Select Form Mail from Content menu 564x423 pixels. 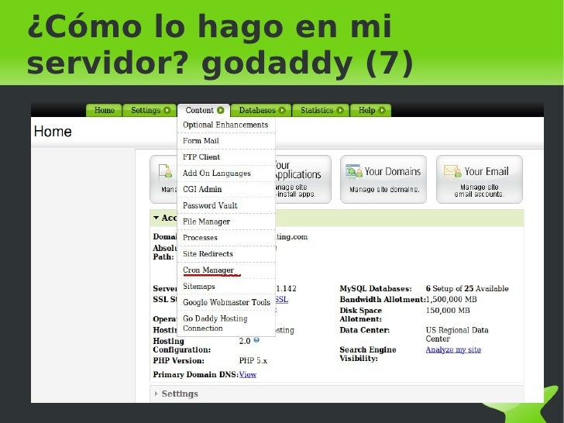click(226, 141)
